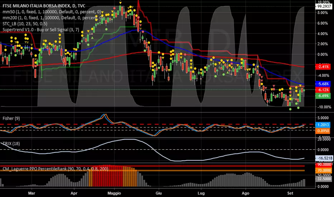This screenshot has height=197, width=334.
Task: Select the Fisher (9) pane label
Action: click(11, 119)
